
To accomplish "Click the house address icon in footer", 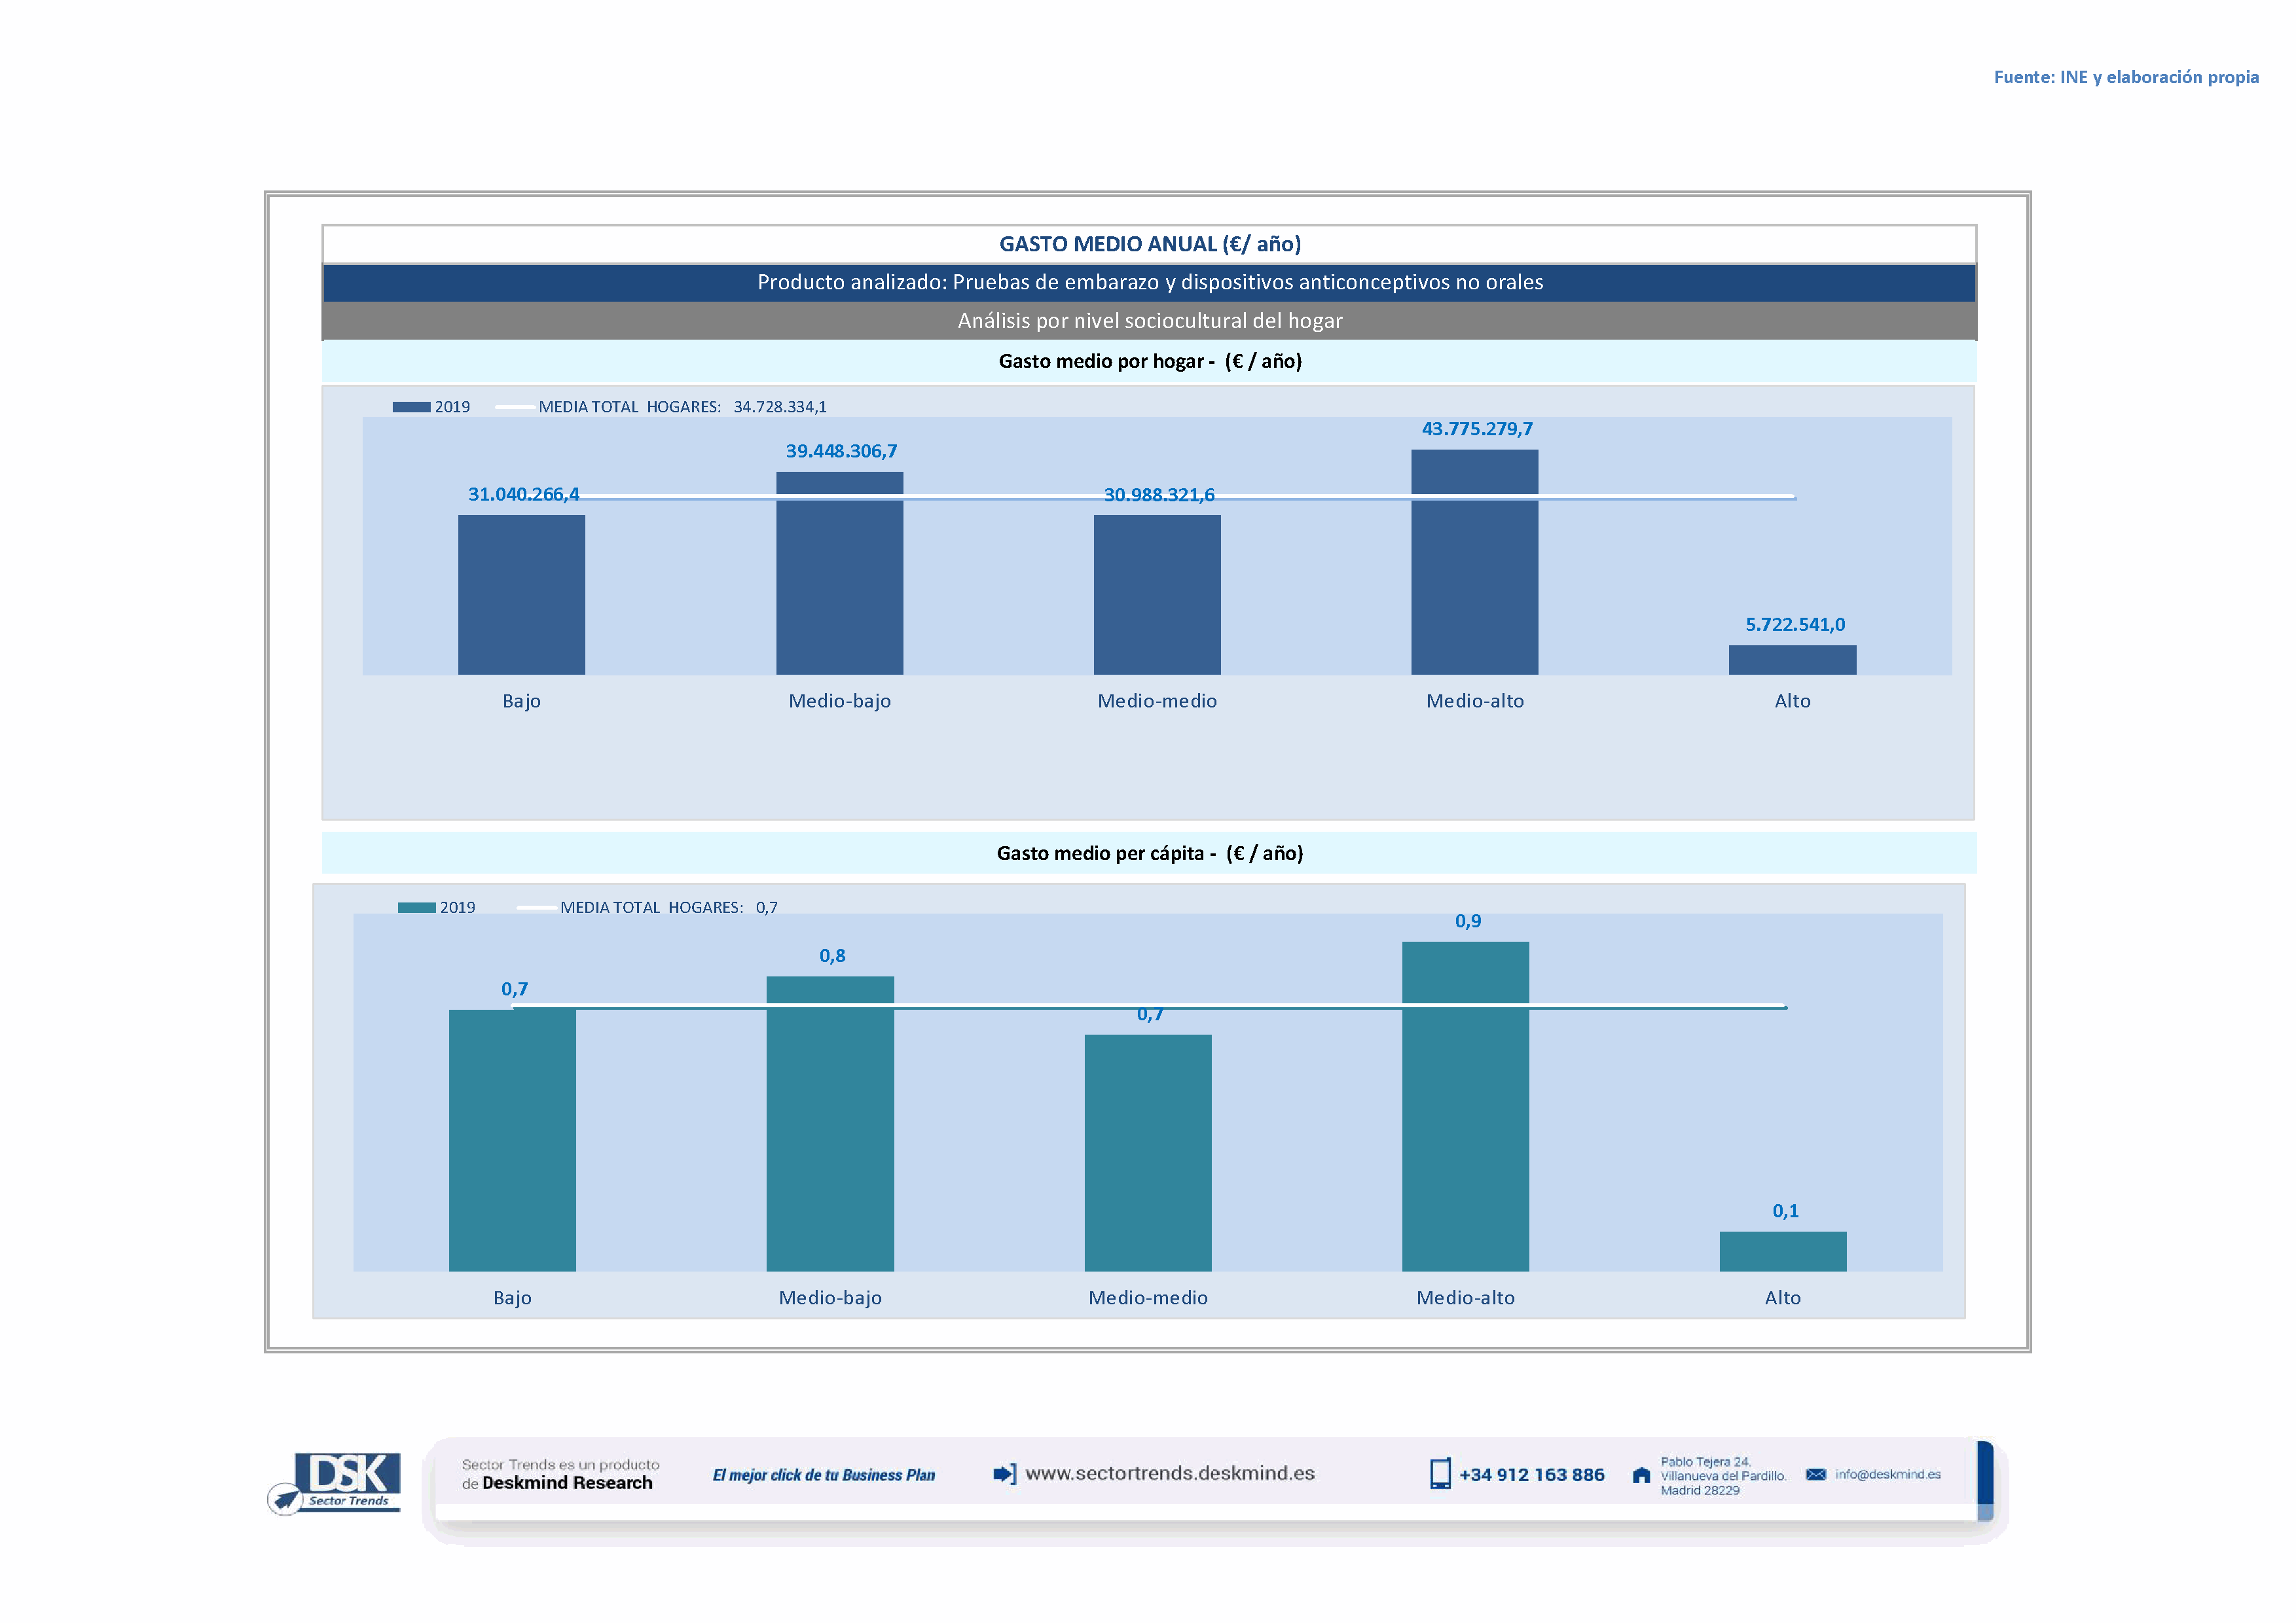I will pyautogui.click(x=1641, y=1475).
